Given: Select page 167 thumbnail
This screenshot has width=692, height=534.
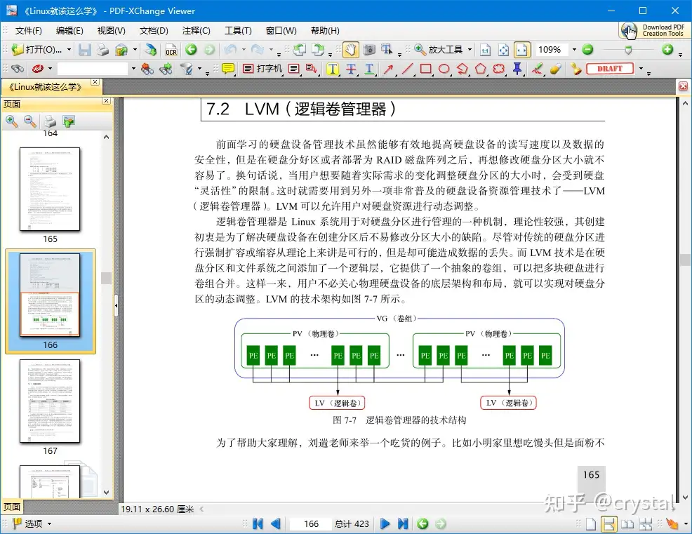Looking at the screenshot, I should coord(50,401).
